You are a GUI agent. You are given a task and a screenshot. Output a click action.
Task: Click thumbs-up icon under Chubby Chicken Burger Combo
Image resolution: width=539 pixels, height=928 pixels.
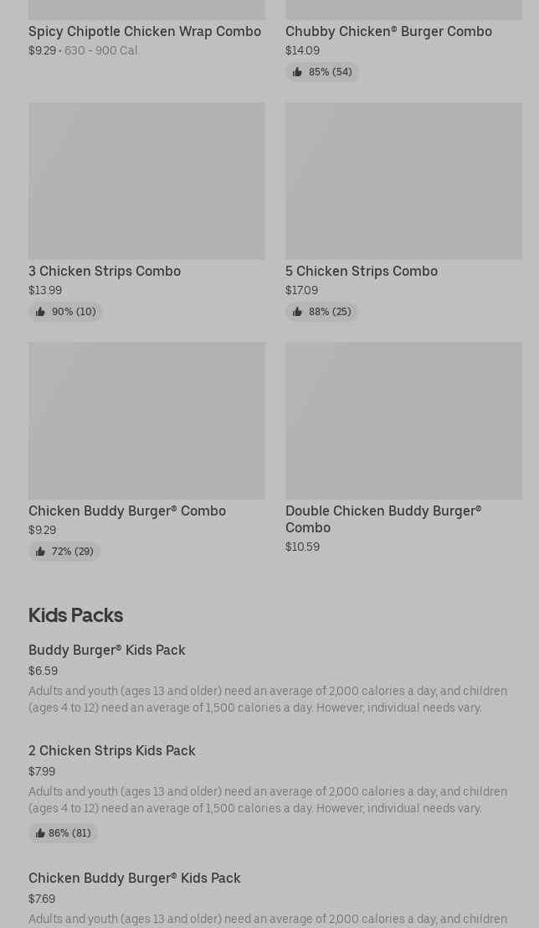coord(297,72)
